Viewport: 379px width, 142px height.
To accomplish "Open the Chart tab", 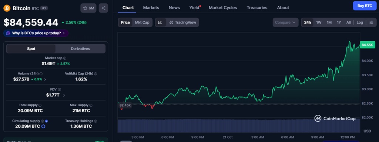I will pyautogui.click(x=128, y=8).
